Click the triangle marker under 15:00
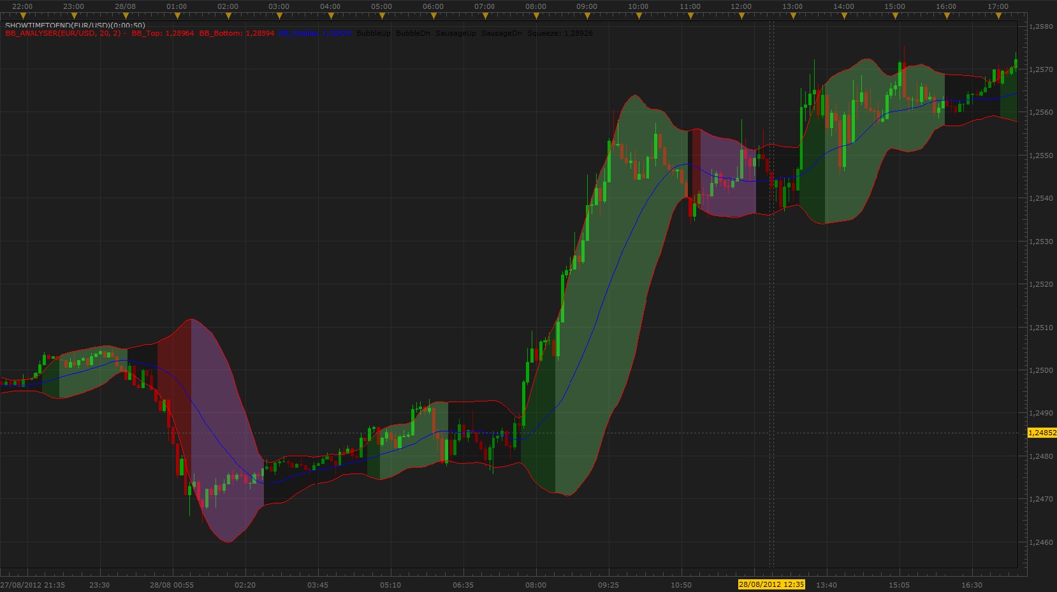This screenshot has height=592, width=1057. (894, 15)
